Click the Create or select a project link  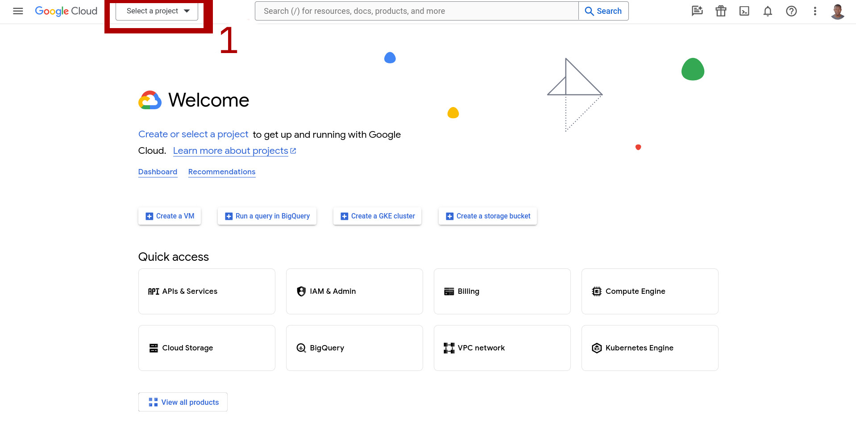pyautogui.click(x=193, y=134)
